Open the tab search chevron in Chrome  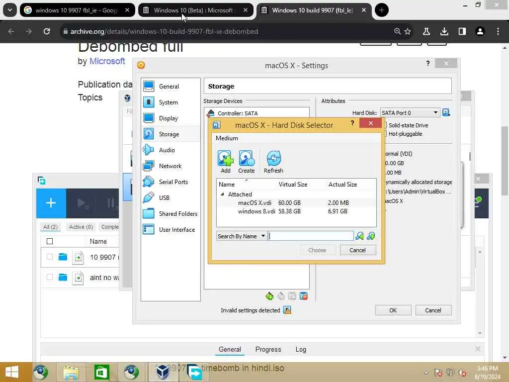[10, 10]
